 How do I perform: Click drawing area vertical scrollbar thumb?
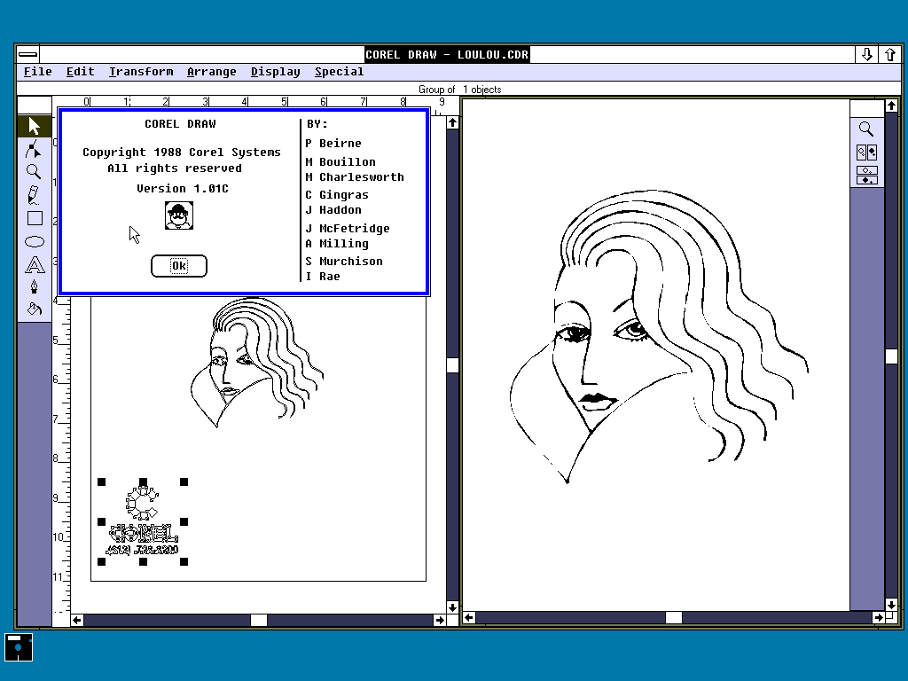453,364
